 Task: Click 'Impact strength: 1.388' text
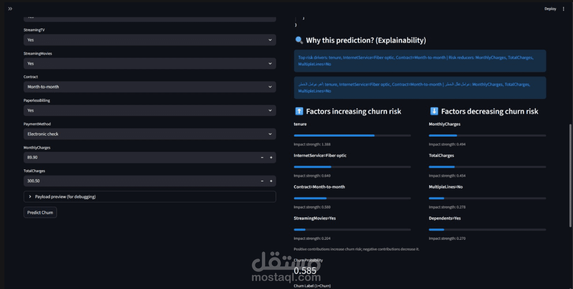pyautogui.click(x=312, y=144)
